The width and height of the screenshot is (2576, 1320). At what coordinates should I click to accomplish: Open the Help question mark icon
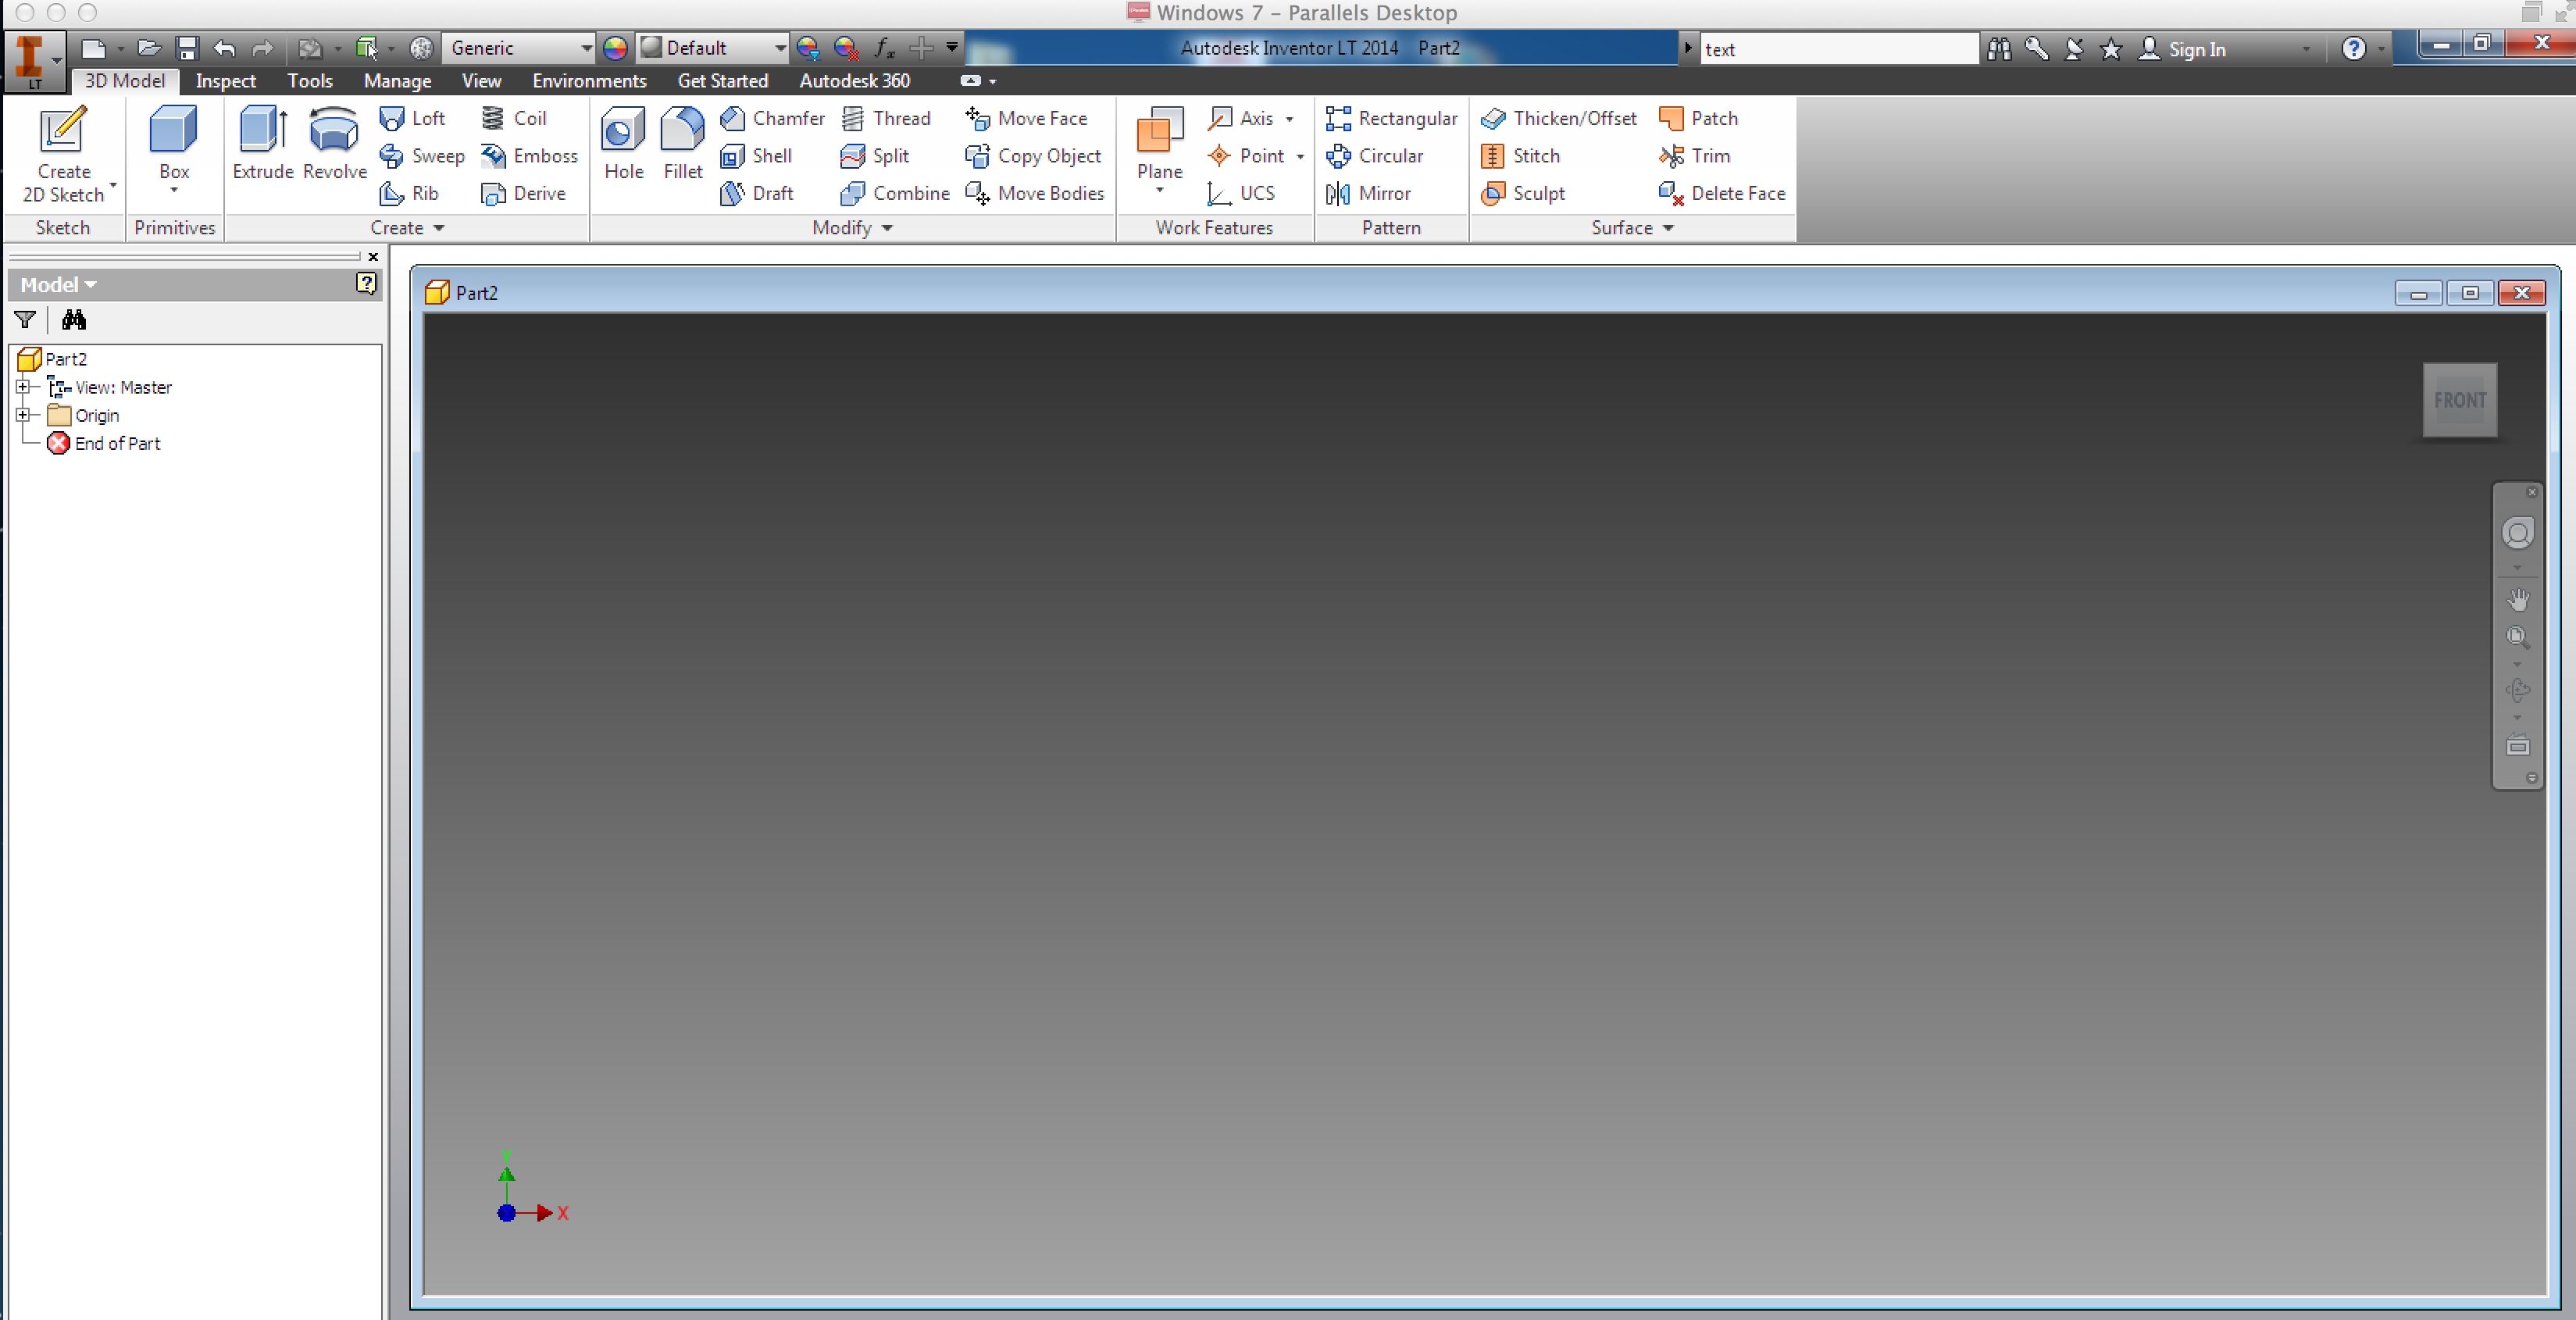pos(2353,49)
